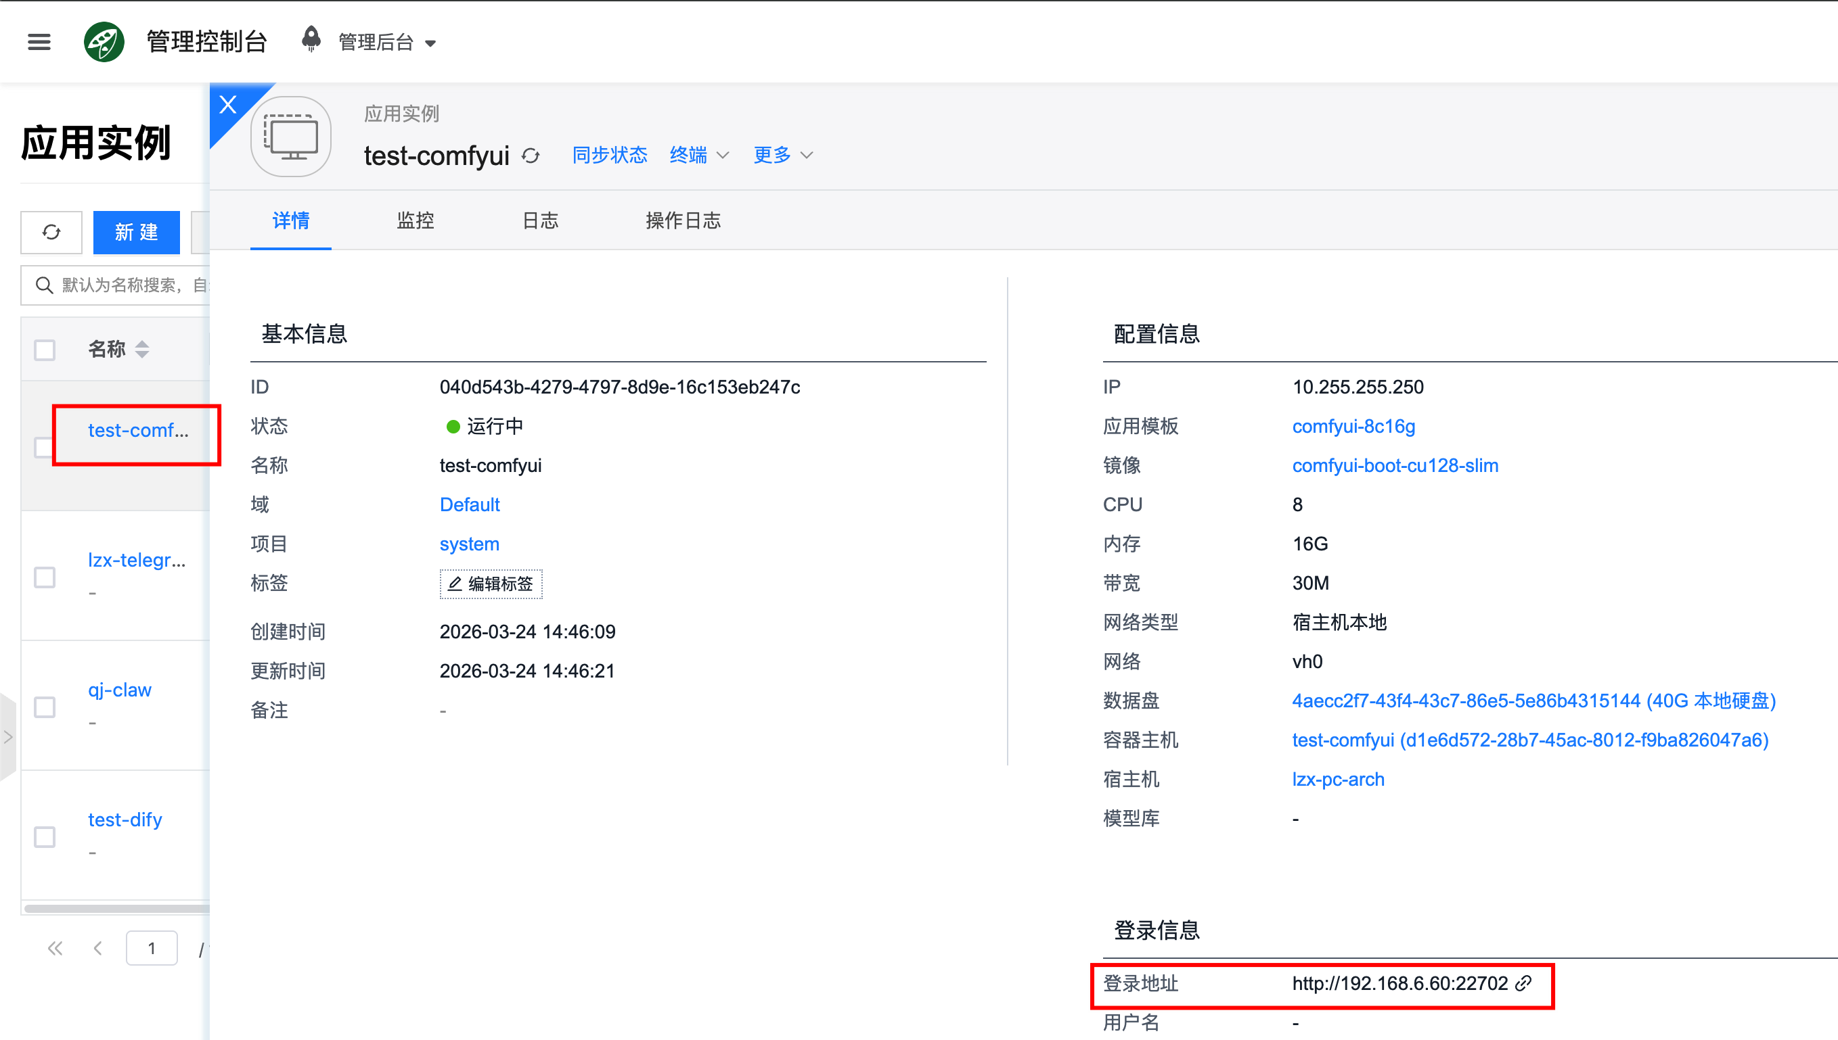
Task: Expand the 更多 dropdown menu
Action: (x=782, y=155)
